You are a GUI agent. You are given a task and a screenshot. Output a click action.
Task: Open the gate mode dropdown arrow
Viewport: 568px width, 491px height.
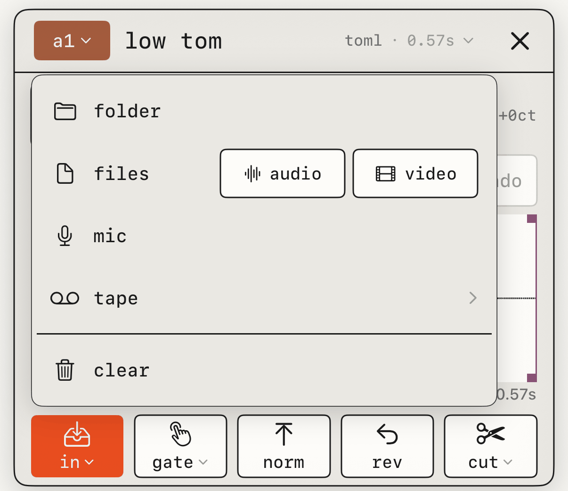coord(203,462)
